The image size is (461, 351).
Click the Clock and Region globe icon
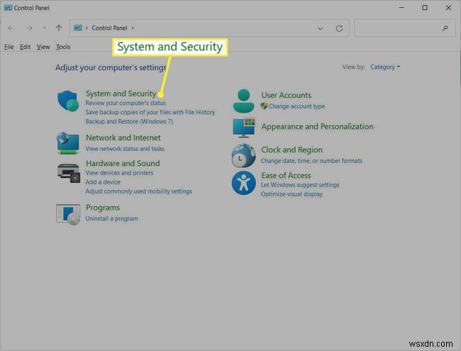(x=243, y=156)
